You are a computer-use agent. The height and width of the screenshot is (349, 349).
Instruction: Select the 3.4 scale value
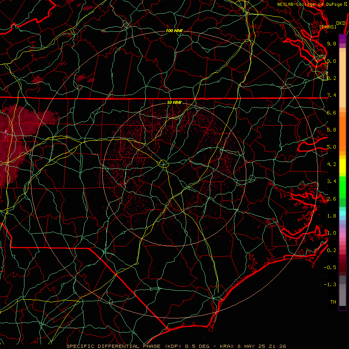click(332, 181)
